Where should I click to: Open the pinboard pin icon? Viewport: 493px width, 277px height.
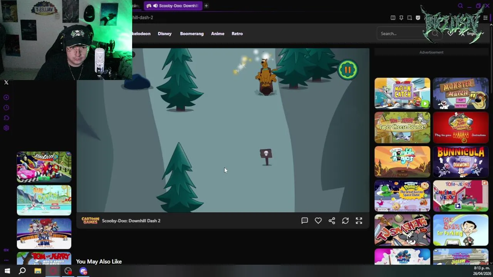tap(401, 18)
